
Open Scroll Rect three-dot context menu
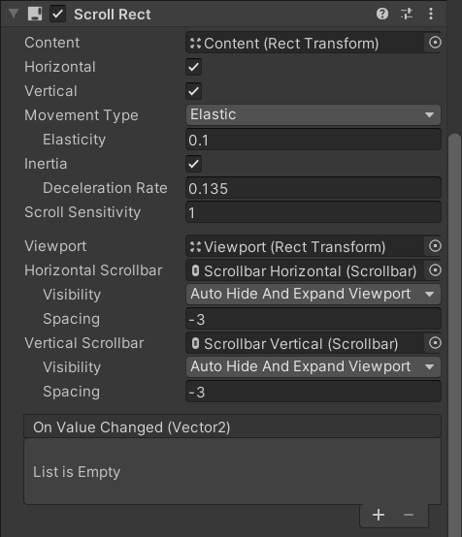[431, 14]
